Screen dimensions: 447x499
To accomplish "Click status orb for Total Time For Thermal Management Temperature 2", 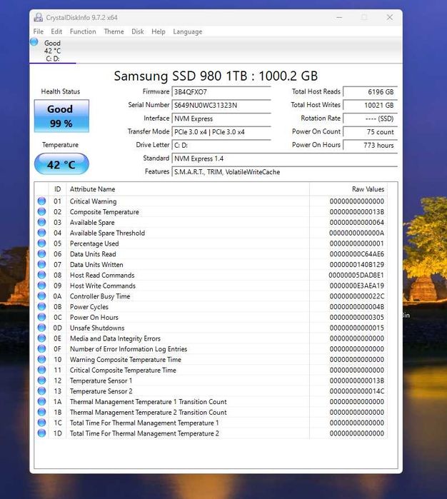I will click(41, 433).
